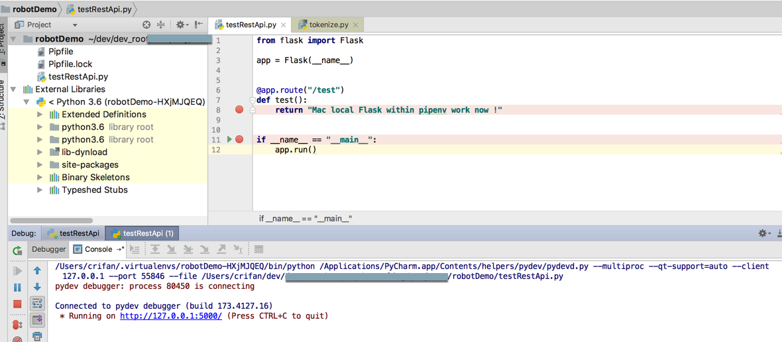Image resolution: width=782 pixels, height=342 pixels.
Task: Expand the site-packages folder
Action: pyautogui.click(x=40, y=164)
